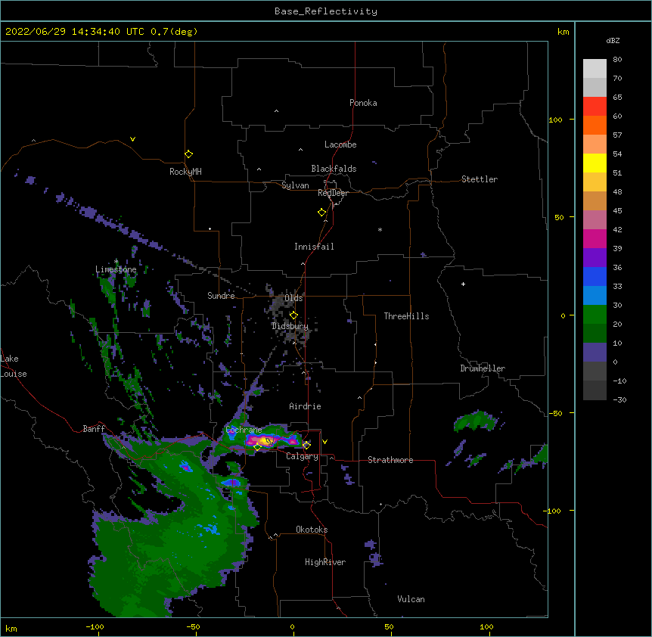The width and height of the screenshot is (652, 637).
Task: Select the Vulcan label
Action: pos(411,599)
